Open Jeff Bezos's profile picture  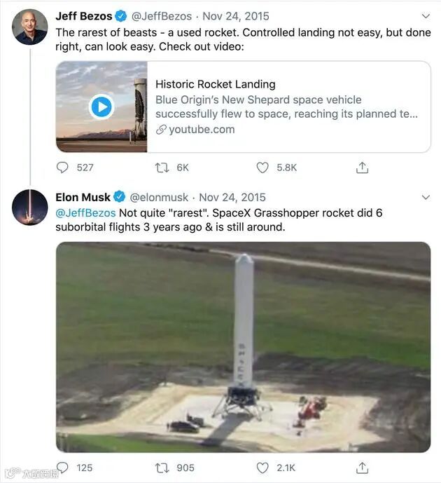coord(30,27)
